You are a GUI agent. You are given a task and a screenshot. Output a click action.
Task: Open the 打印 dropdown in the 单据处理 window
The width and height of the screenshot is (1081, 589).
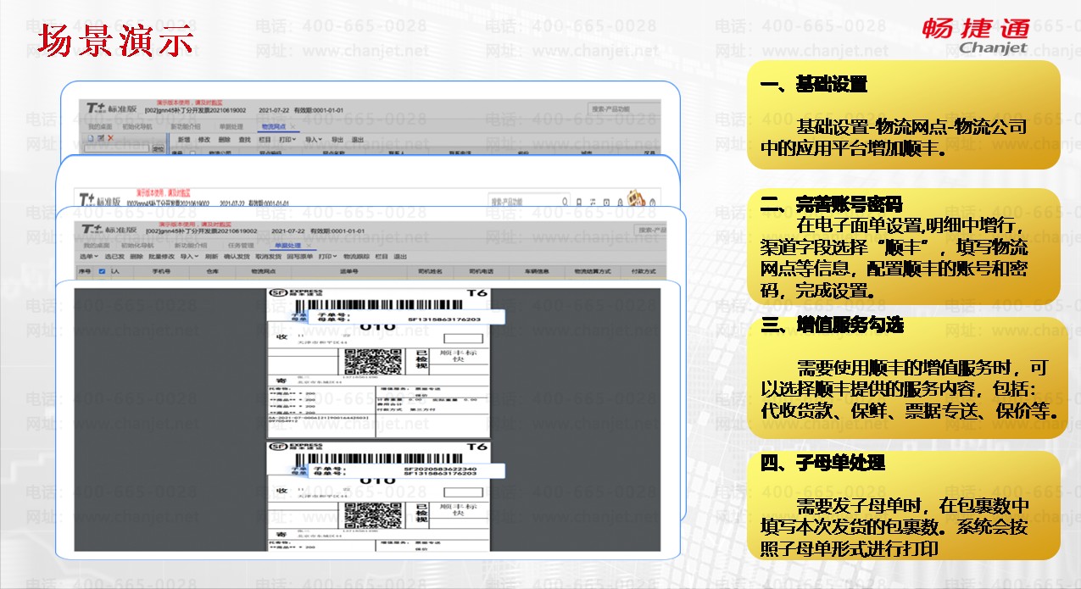[x=327, y=257]
